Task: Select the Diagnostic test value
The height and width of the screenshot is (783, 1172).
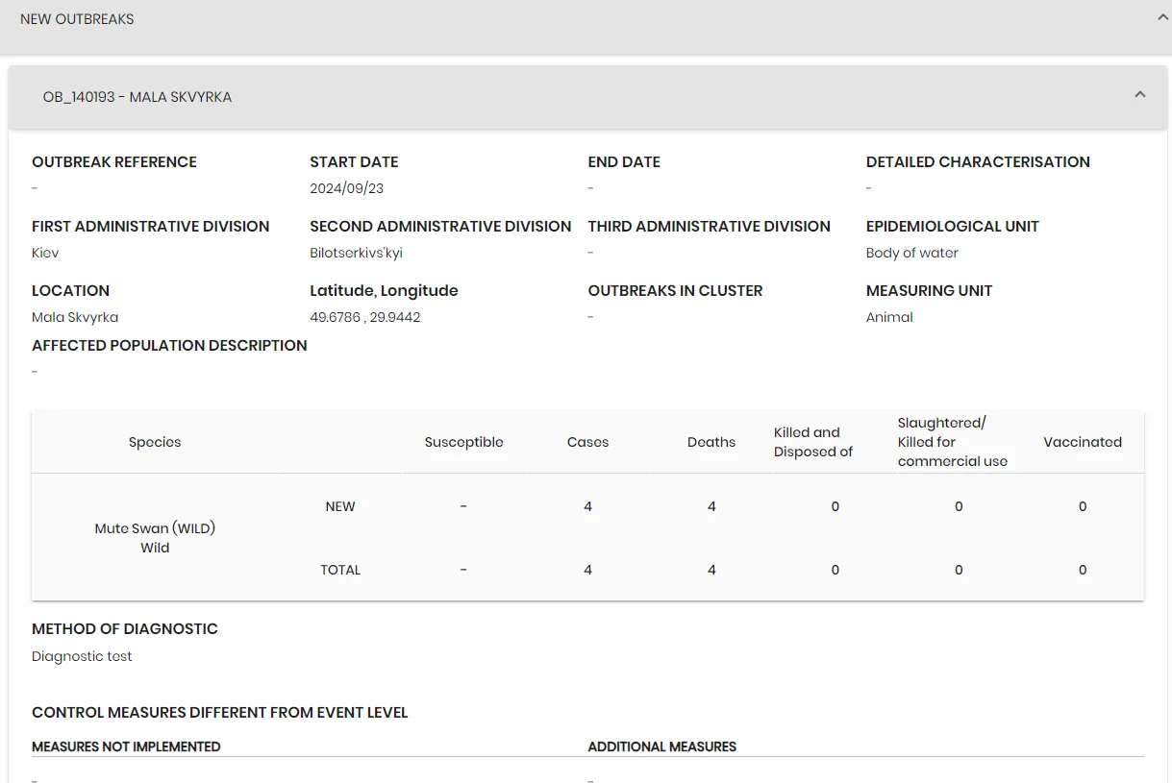Action: (82, 656)
